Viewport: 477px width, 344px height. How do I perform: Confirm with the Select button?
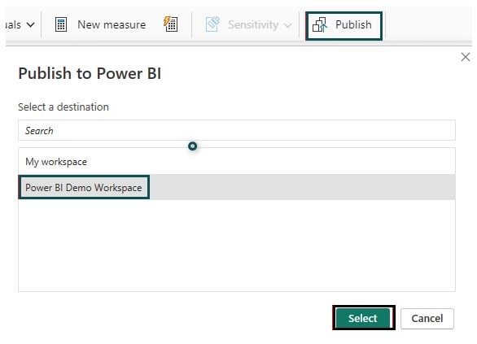pos(363,318)
